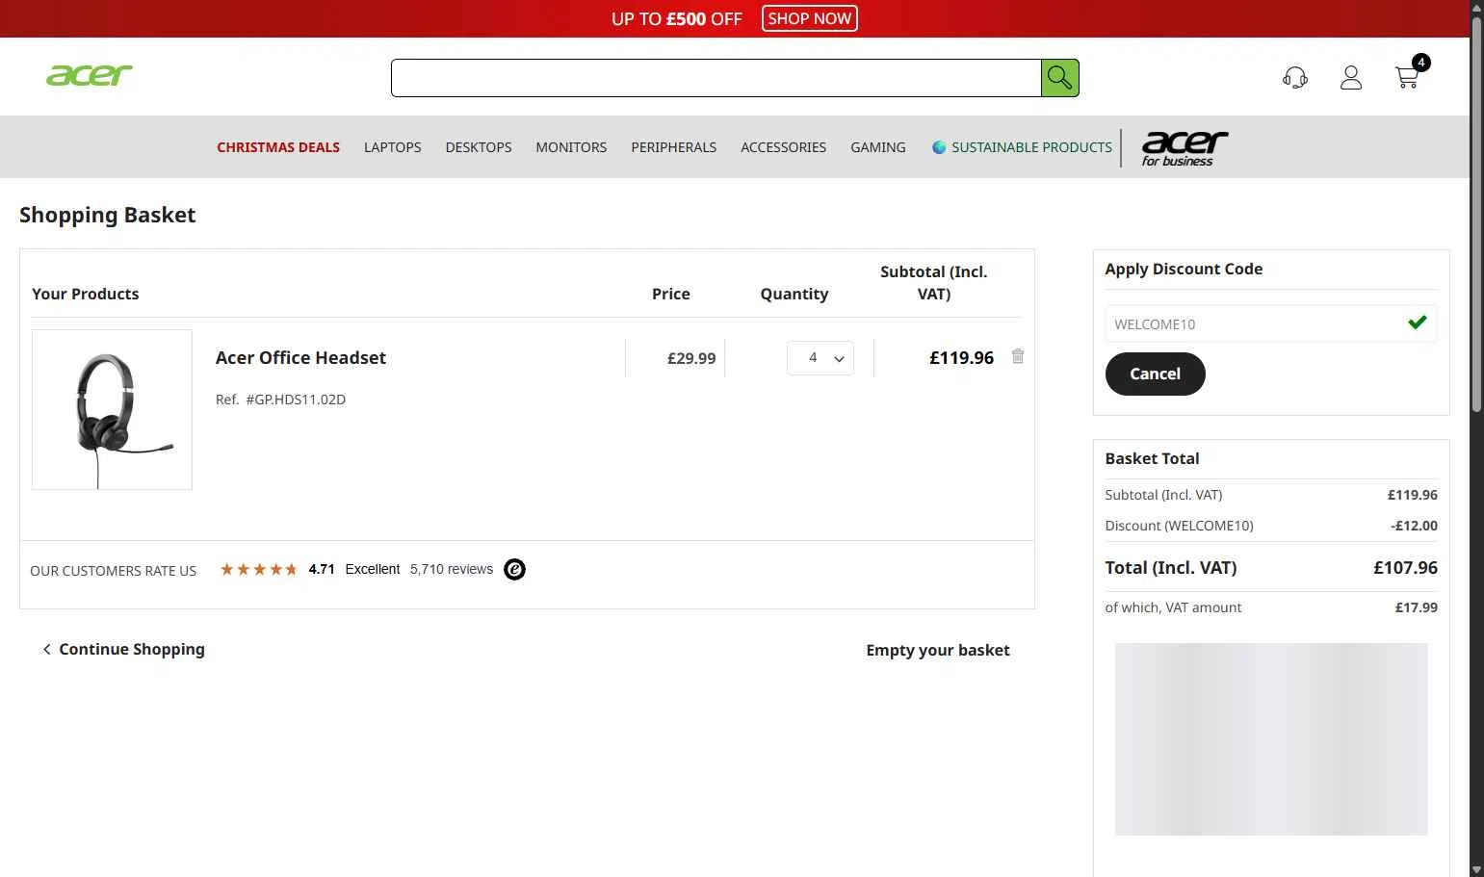Click the 'Basket Total' heading

(x=1152, y=458)
